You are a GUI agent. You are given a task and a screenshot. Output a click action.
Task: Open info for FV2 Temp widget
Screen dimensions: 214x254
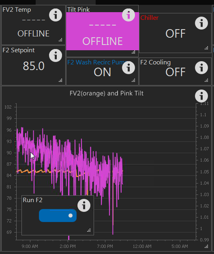coord(56,15)
